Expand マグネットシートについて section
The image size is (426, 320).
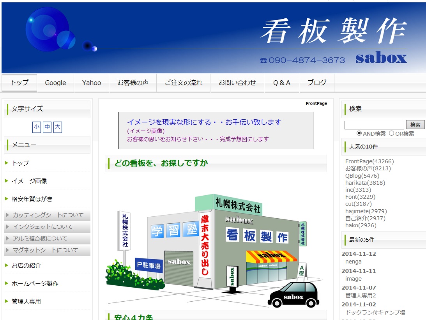47,250
